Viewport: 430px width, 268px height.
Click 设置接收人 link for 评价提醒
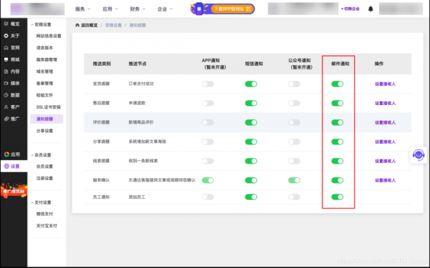click(385, 122)
